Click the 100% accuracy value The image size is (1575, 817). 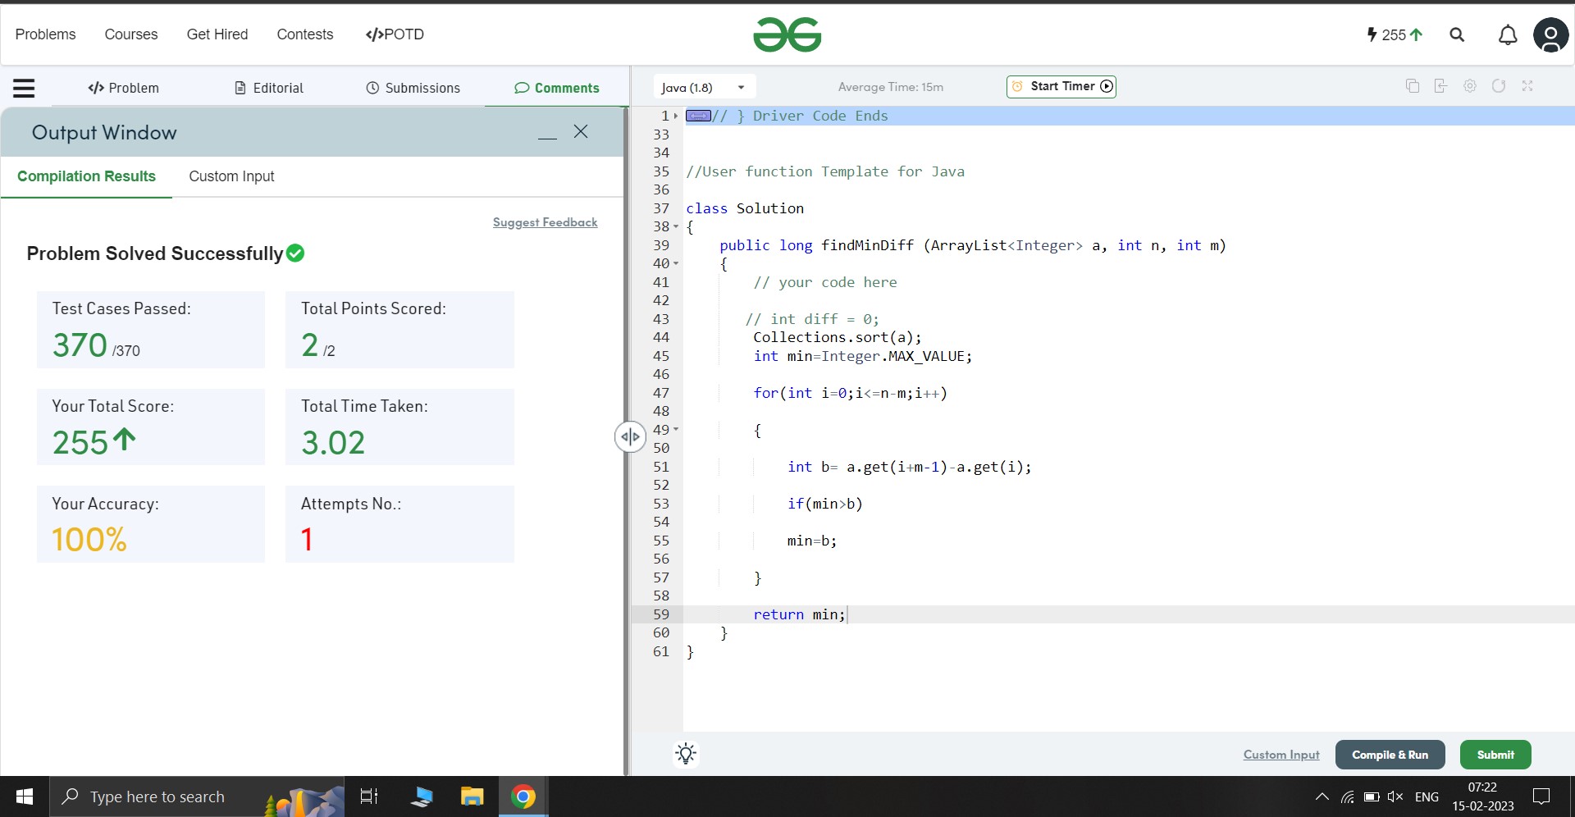89,540
